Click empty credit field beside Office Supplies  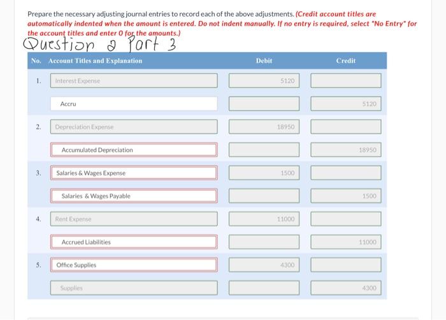(x=346, y=265)
